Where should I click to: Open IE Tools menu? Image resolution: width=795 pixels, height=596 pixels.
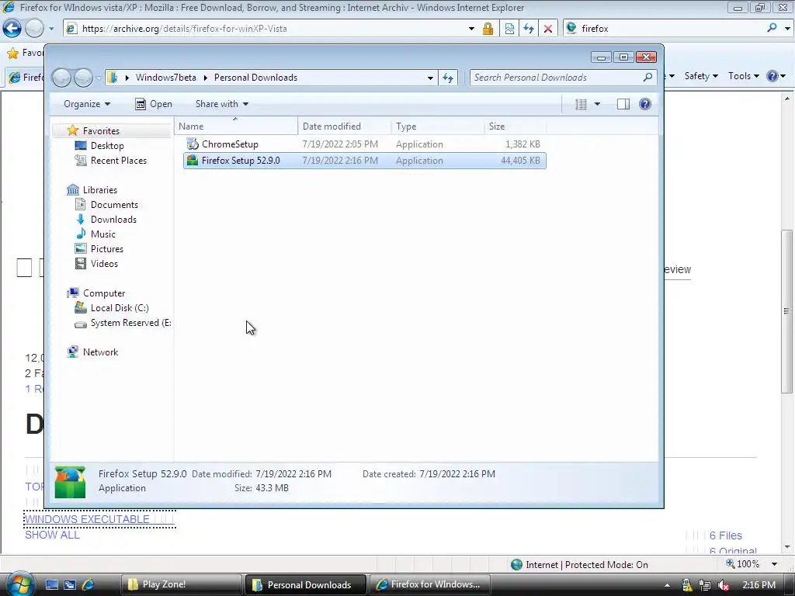(743, 76)
